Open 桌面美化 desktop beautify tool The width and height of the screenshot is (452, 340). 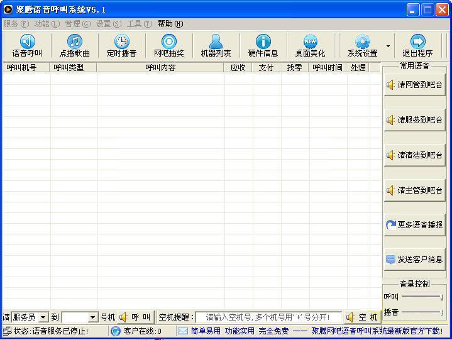pos(310,46)
